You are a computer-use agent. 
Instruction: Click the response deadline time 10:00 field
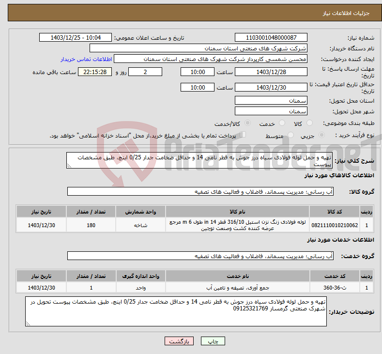pos(198,72)
